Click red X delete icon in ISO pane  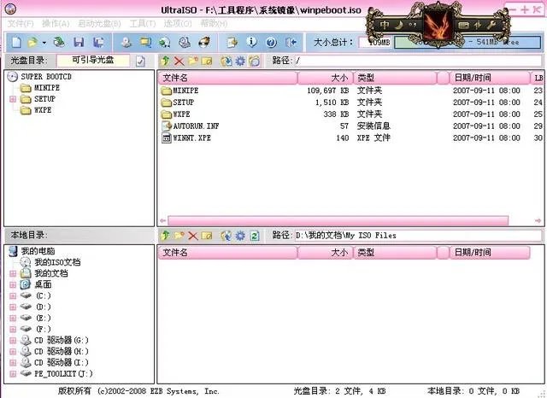[179, 61]
